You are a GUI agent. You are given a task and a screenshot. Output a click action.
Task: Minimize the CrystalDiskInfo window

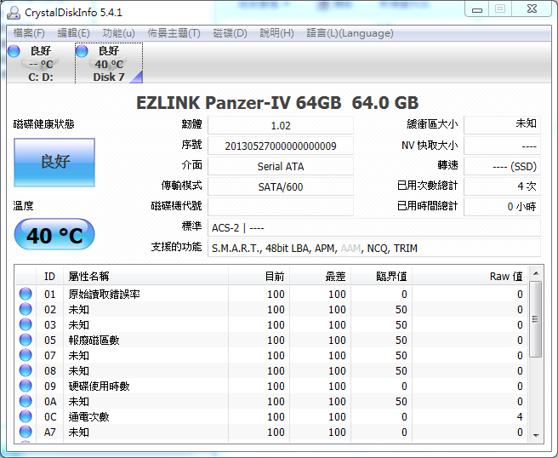click(x=477, y=9)
